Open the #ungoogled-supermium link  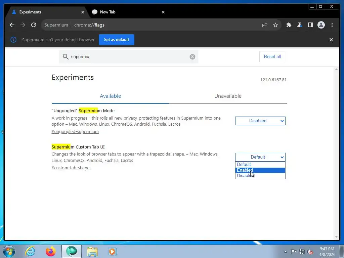(x=75, y=132)
